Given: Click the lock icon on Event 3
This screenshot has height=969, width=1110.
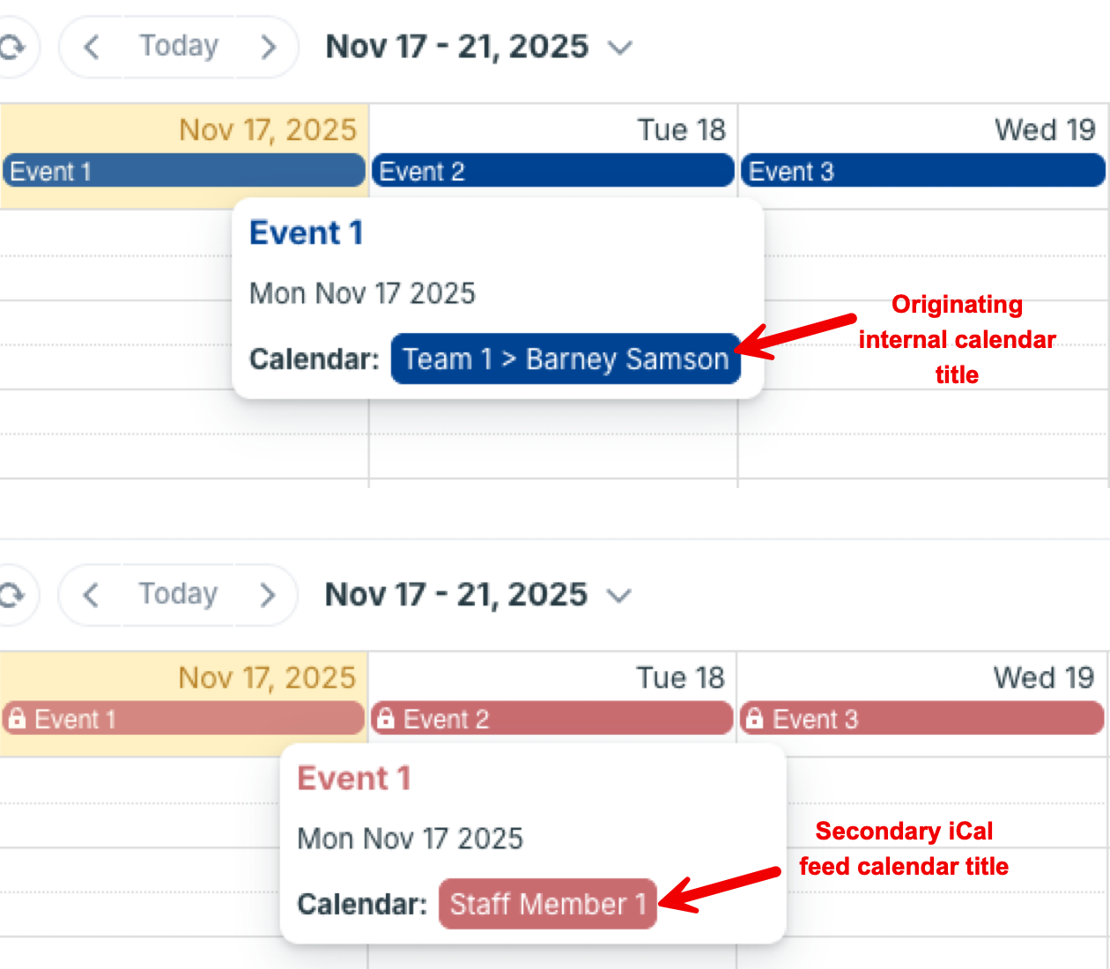Looking at the screenshot, I should pyautogui.click(x=753, y=718).
